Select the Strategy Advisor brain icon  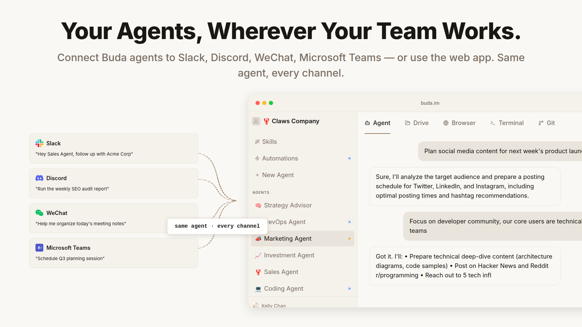(258, 205)
